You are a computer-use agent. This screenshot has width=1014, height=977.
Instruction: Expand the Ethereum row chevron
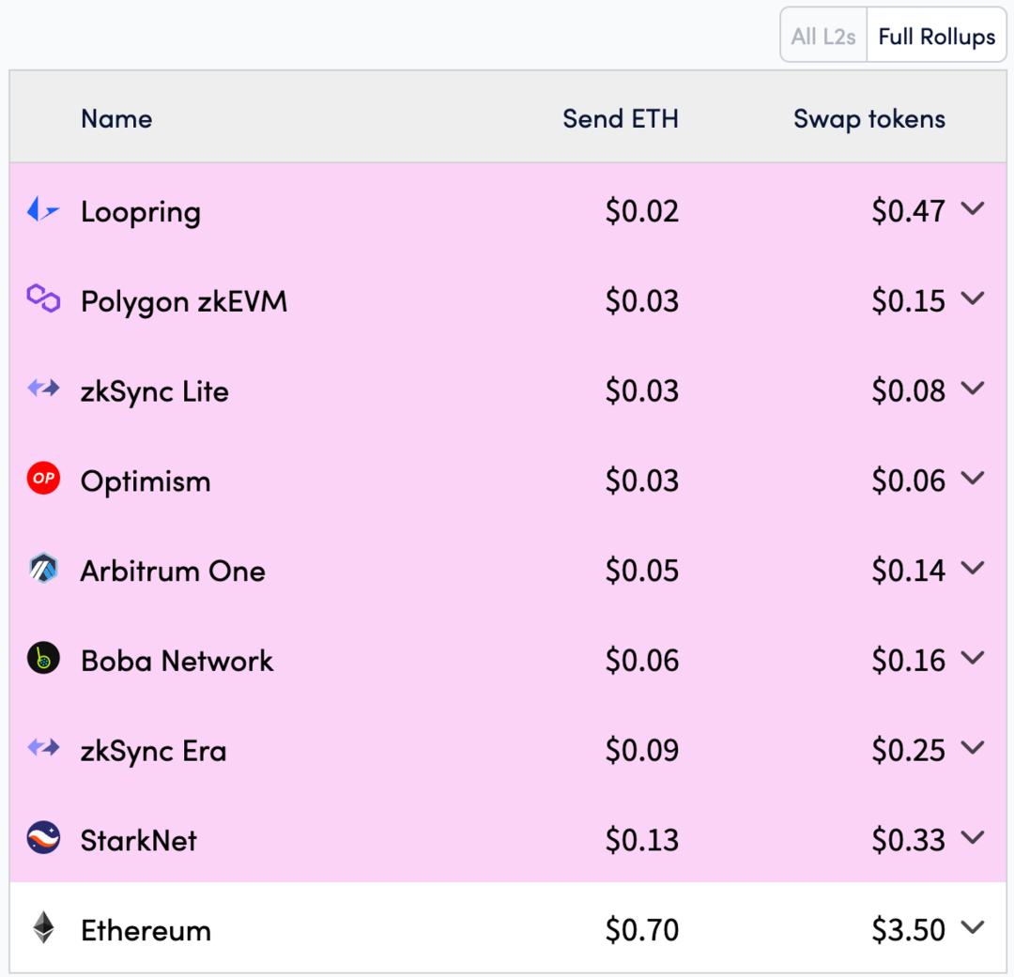pyautogui.click(x=973, y=928)
